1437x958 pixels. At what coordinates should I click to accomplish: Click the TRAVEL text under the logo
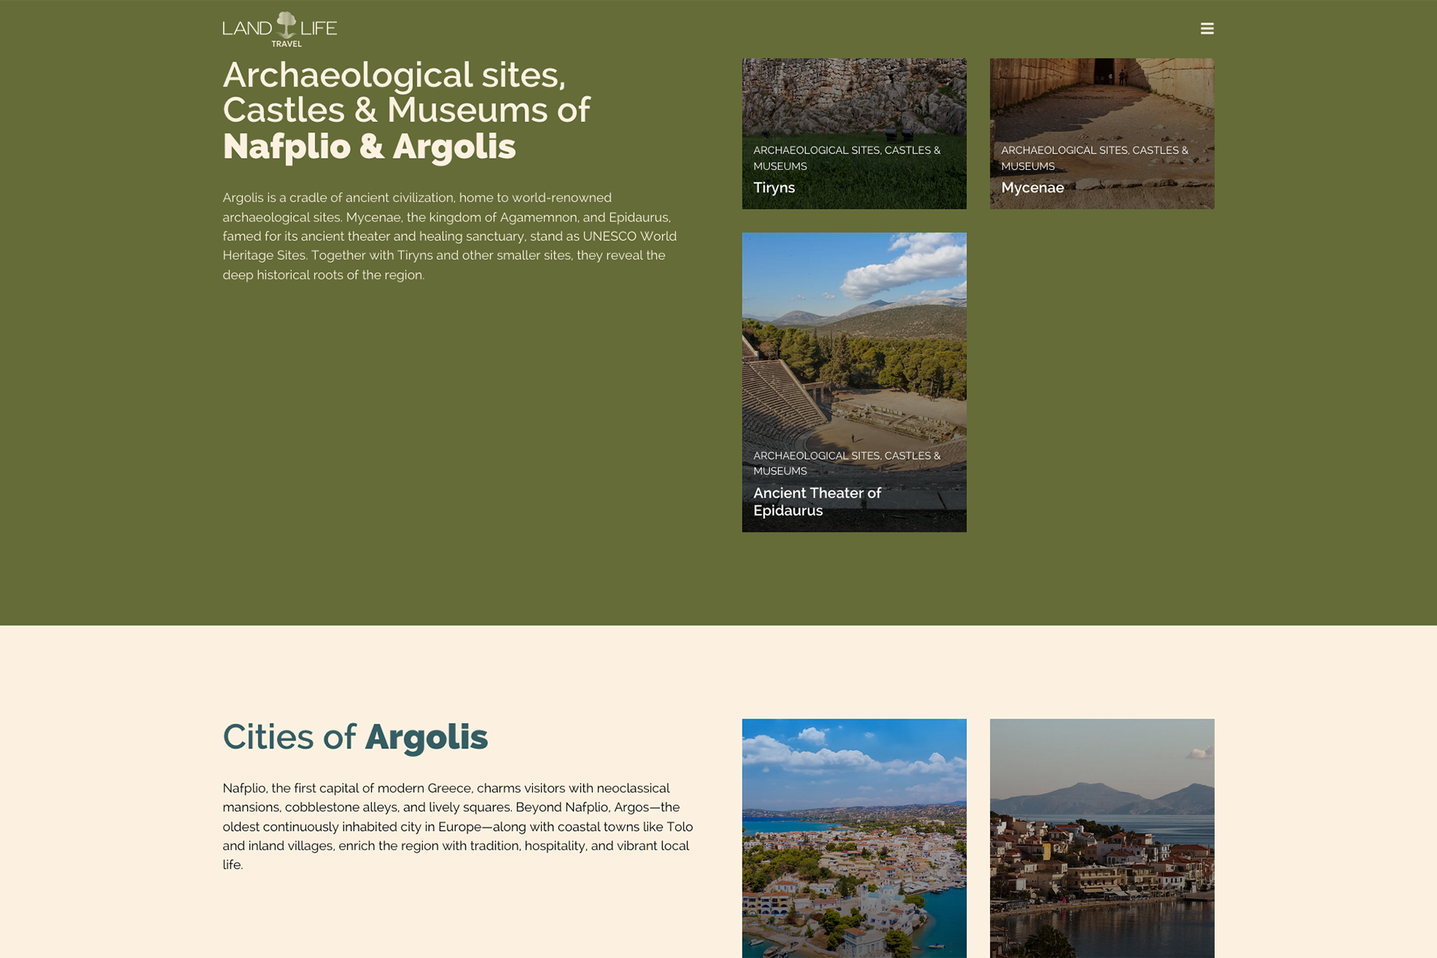(287, 44)
